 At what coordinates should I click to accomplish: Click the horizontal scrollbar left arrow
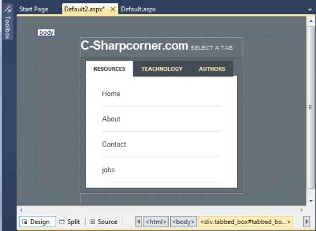pyautogui.click(x=21, y=210)
